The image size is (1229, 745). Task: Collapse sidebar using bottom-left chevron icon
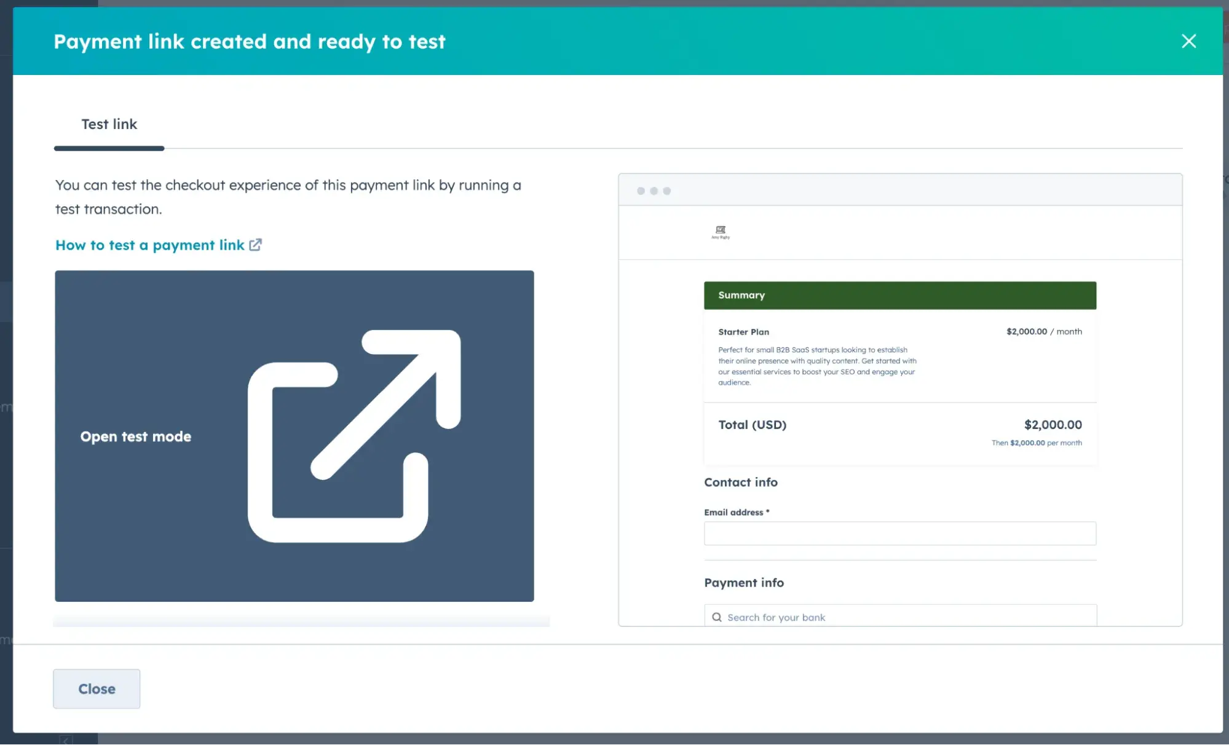pyautogui.click(x=66, y=739)
